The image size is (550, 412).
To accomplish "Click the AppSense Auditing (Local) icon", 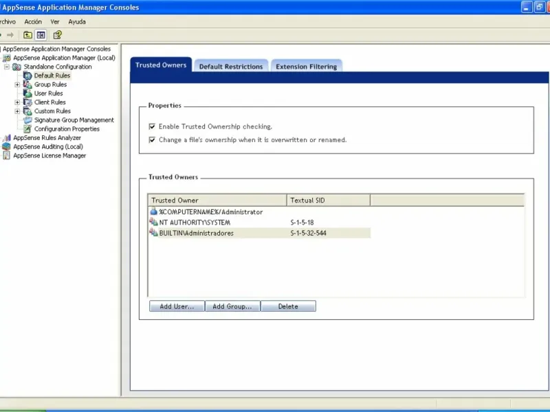I will pyautogui.click(x=7, y=146).
